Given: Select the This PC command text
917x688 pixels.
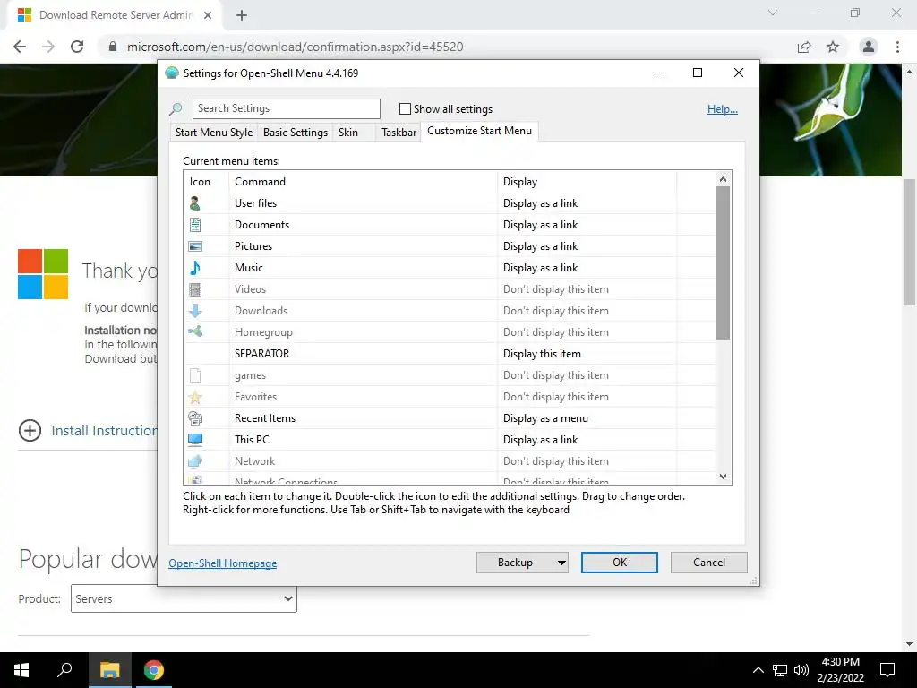Looking at the screenshot, I should [252, 440].
